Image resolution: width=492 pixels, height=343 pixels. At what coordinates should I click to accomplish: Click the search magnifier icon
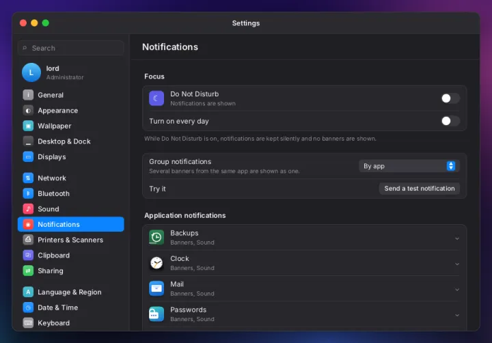[25, 48]
